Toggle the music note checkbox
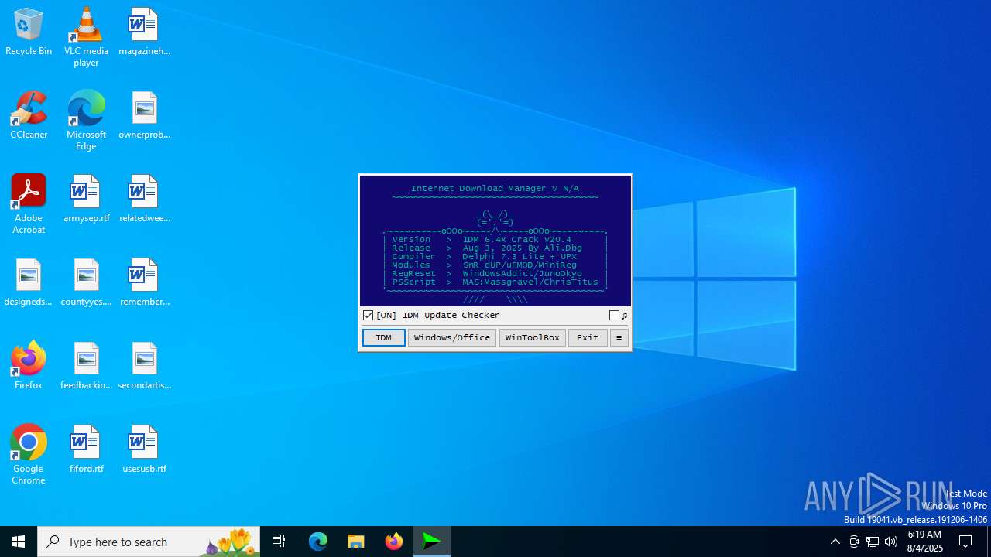This screenshot has width=991, height=557. (614, 315)
